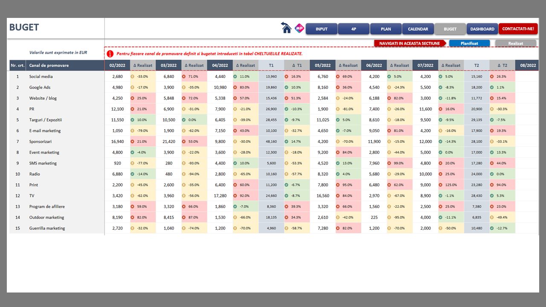Click the pink MP logo icon

[299, 29]
